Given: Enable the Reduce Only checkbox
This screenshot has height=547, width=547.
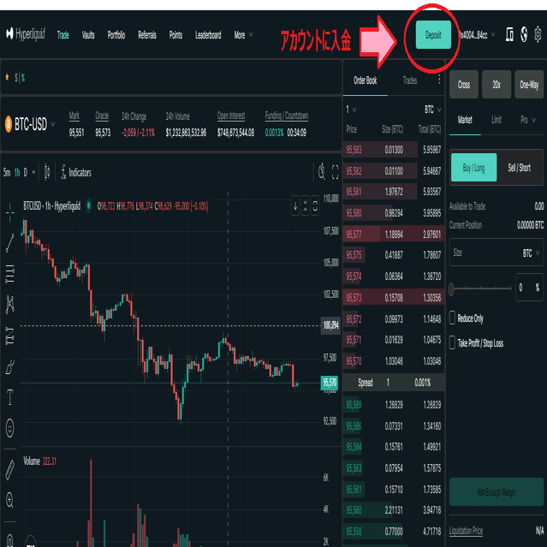Looking at the screenshot, I should [x=452, y=318].
